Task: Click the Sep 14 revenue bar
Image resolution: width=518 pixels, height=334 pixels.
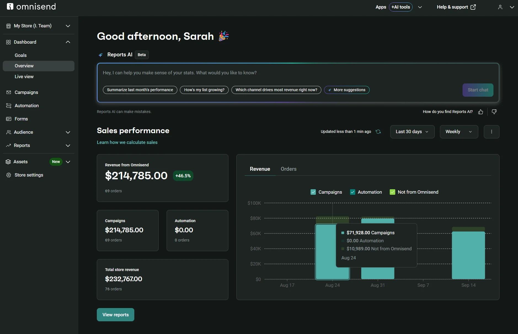Action: click(x=468, y=255)
